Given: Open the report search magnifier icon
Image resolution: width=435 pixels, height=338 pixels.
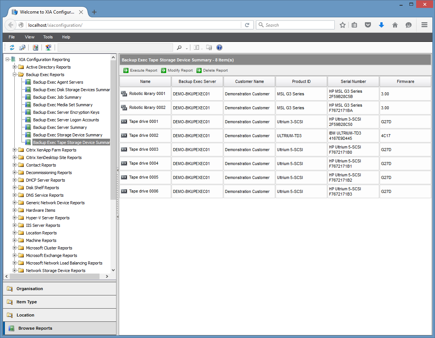Looking at the screenshot, I should pyautogui.click(x=179, y=47).
